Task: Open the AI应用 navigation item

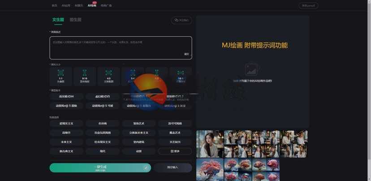Action: coord(66,5)
